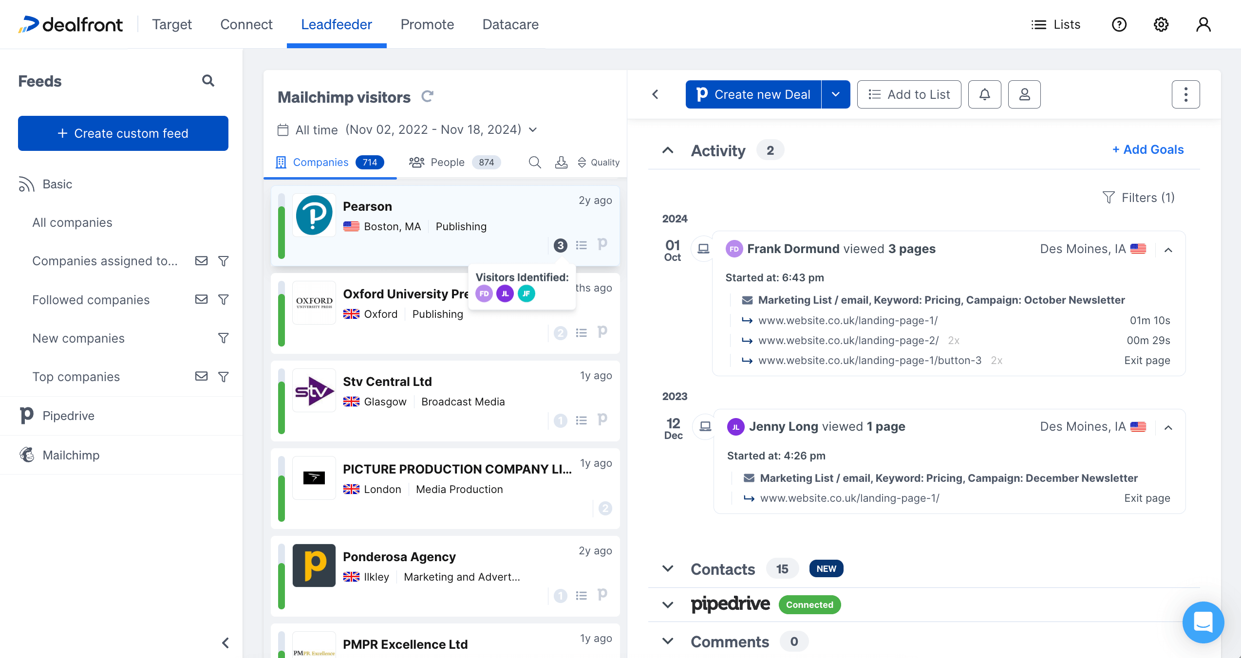This screenshot has height=658, width=1241.
Task: Export the visitor list via download icon
Action: click(561, 162)
